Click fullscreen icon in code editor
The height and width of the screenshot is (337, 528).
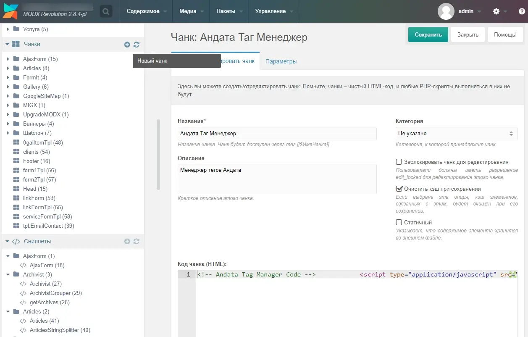(x=512, y=275)
